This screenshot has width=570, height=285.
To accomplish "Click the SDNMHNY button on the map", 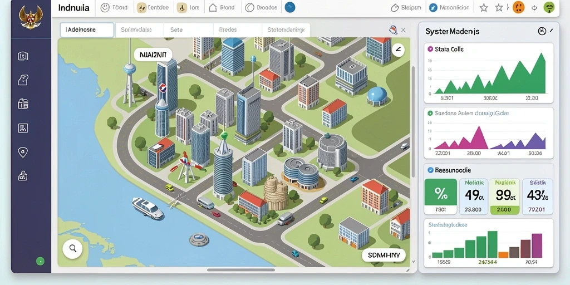I will (x=384, y=255).
